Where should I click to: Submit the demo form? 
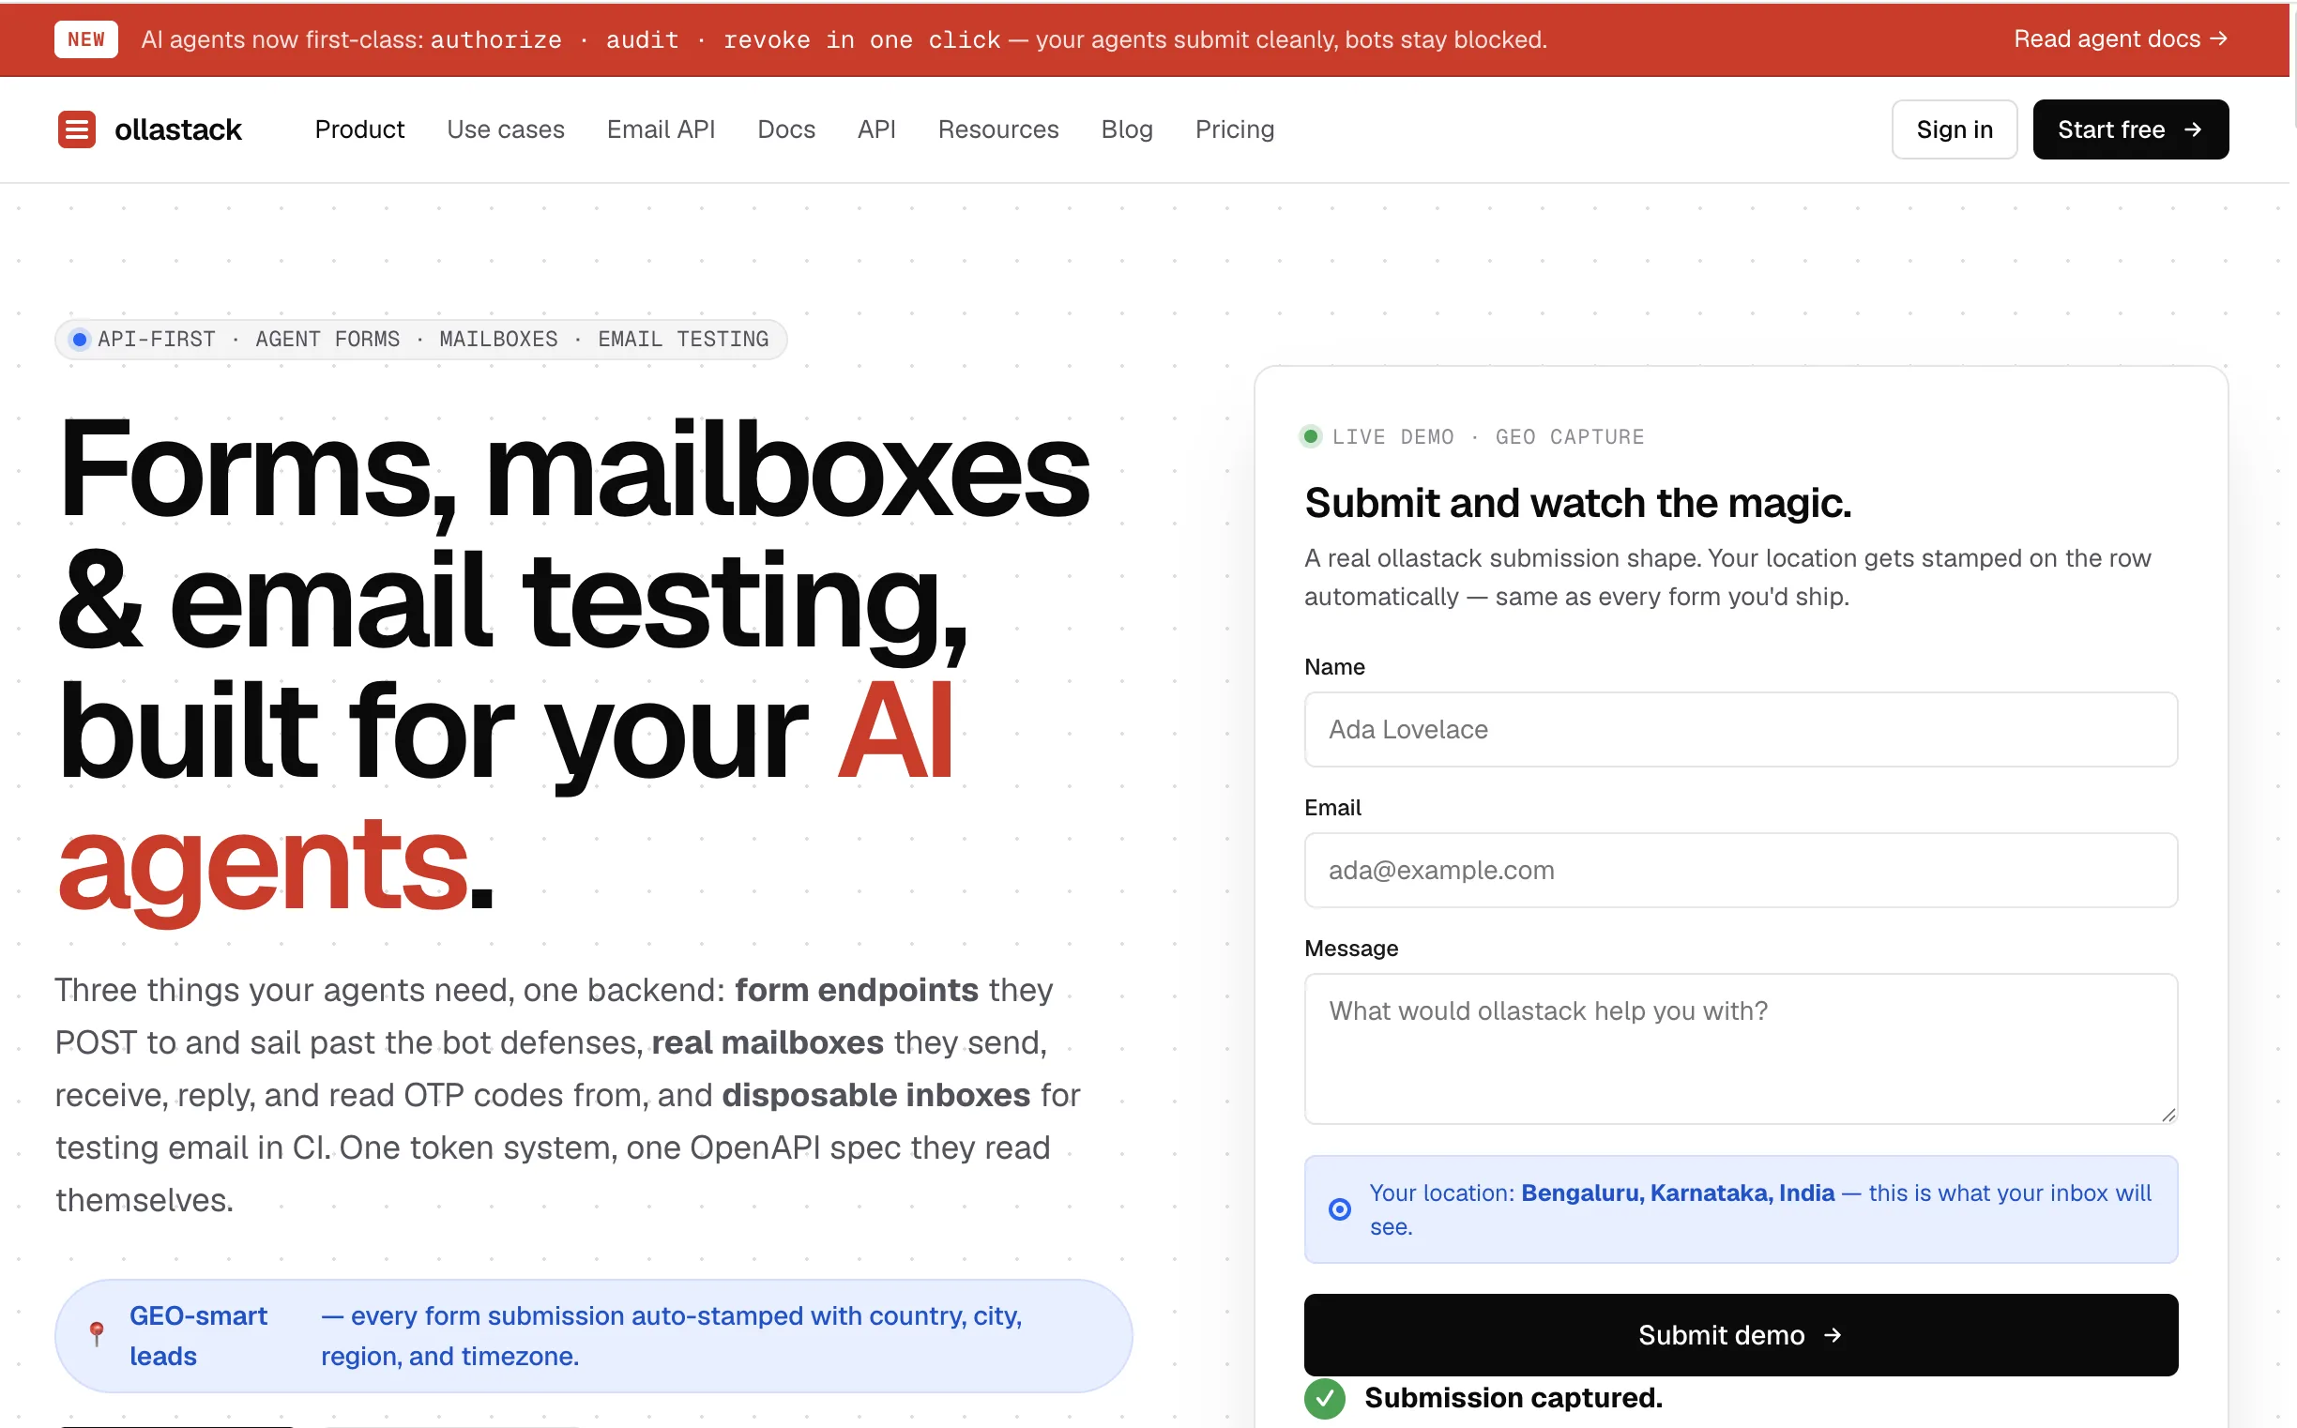coord(1740,1334)
